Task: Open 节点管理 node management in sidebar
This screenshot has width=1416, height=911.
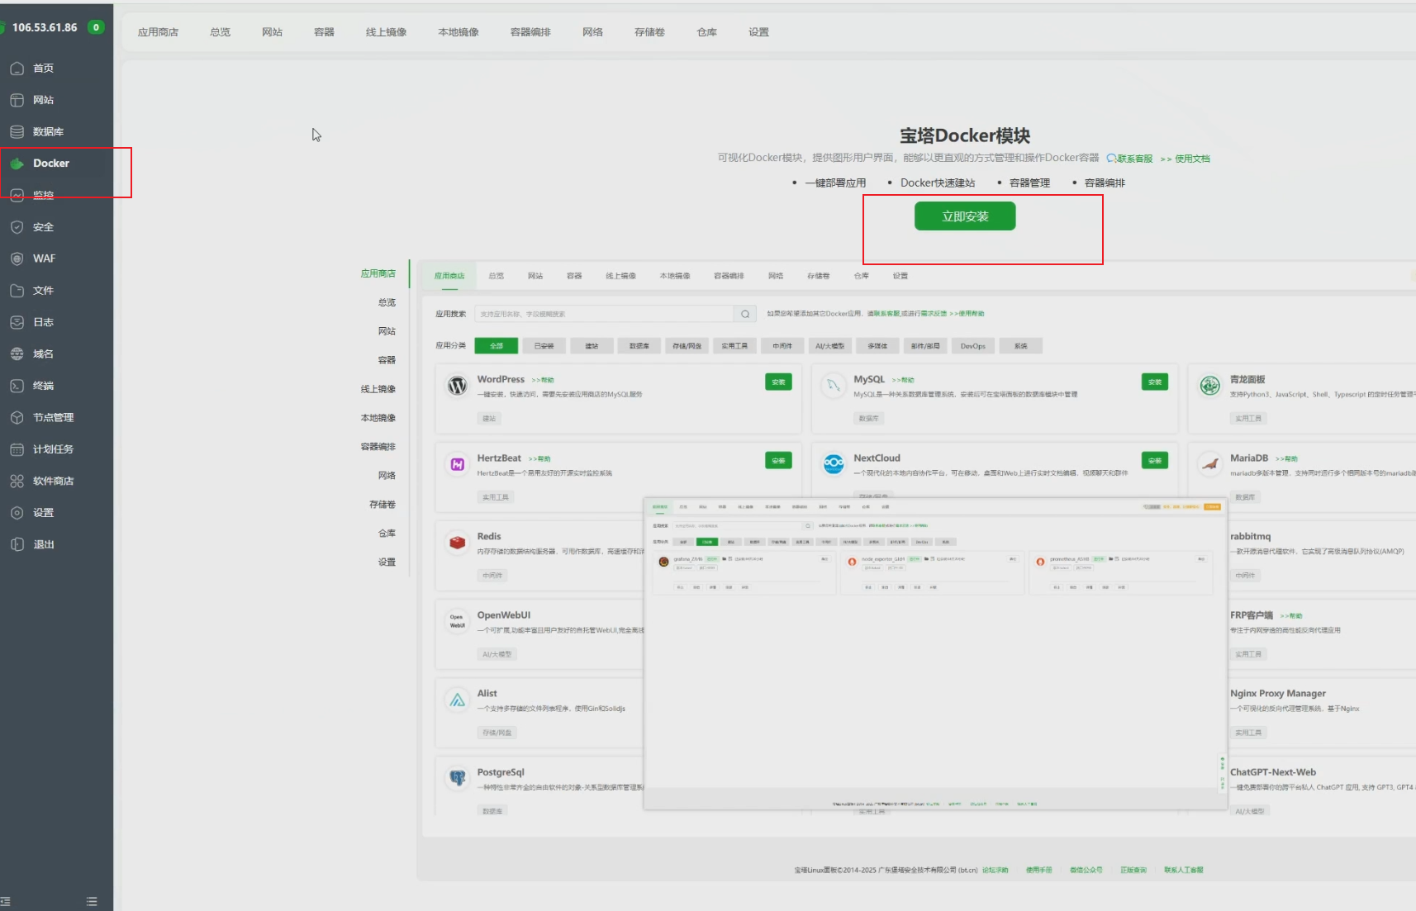Action: (53, 418)
